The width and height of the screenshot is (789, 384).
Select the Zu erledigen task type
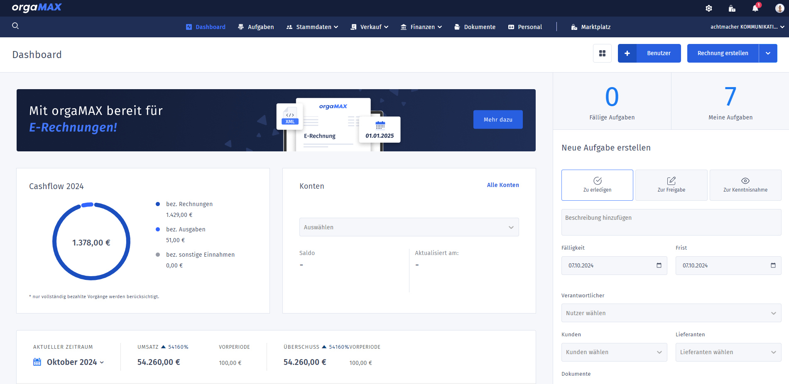[x=597, y=185]
